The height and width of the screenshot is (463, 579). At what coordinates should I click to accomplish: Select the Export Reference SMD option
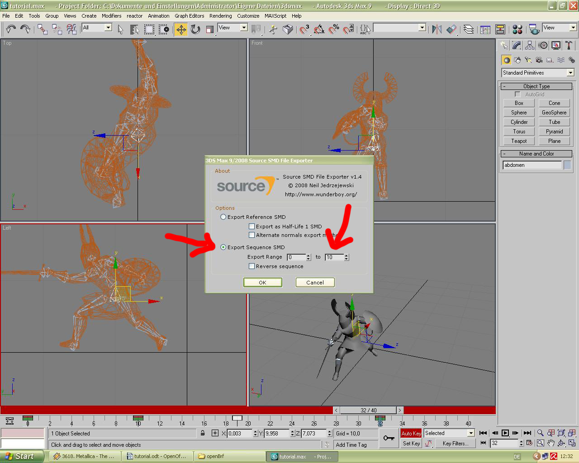pos(223,217)
